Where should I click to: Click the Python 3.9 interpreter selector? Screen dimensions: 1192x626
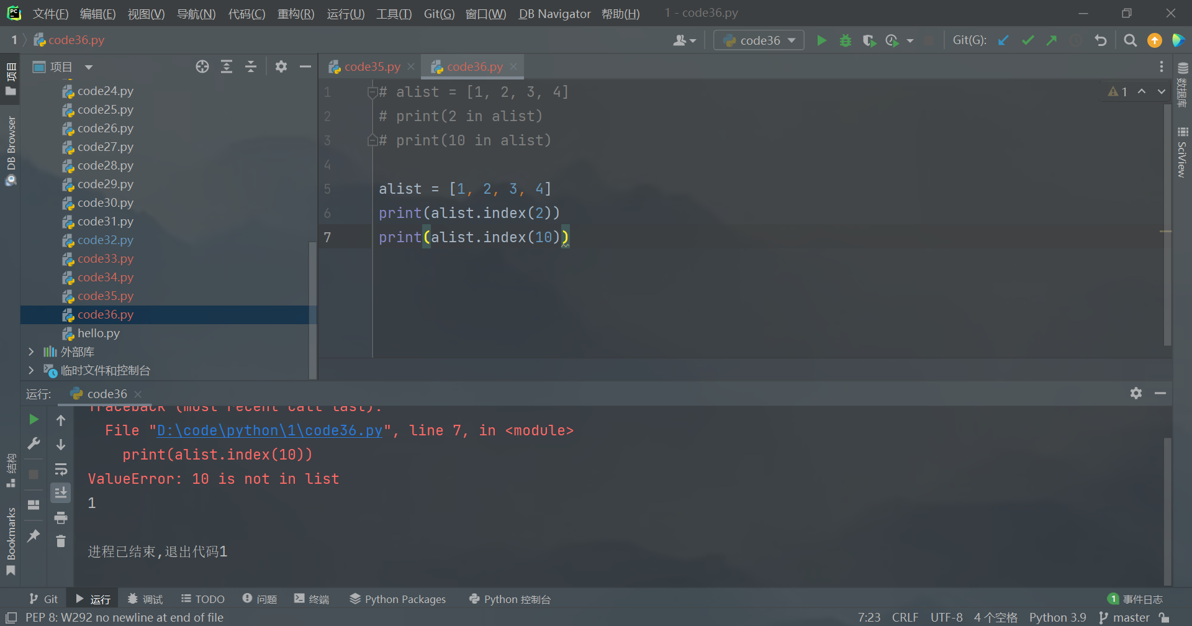click(1057, 618)
